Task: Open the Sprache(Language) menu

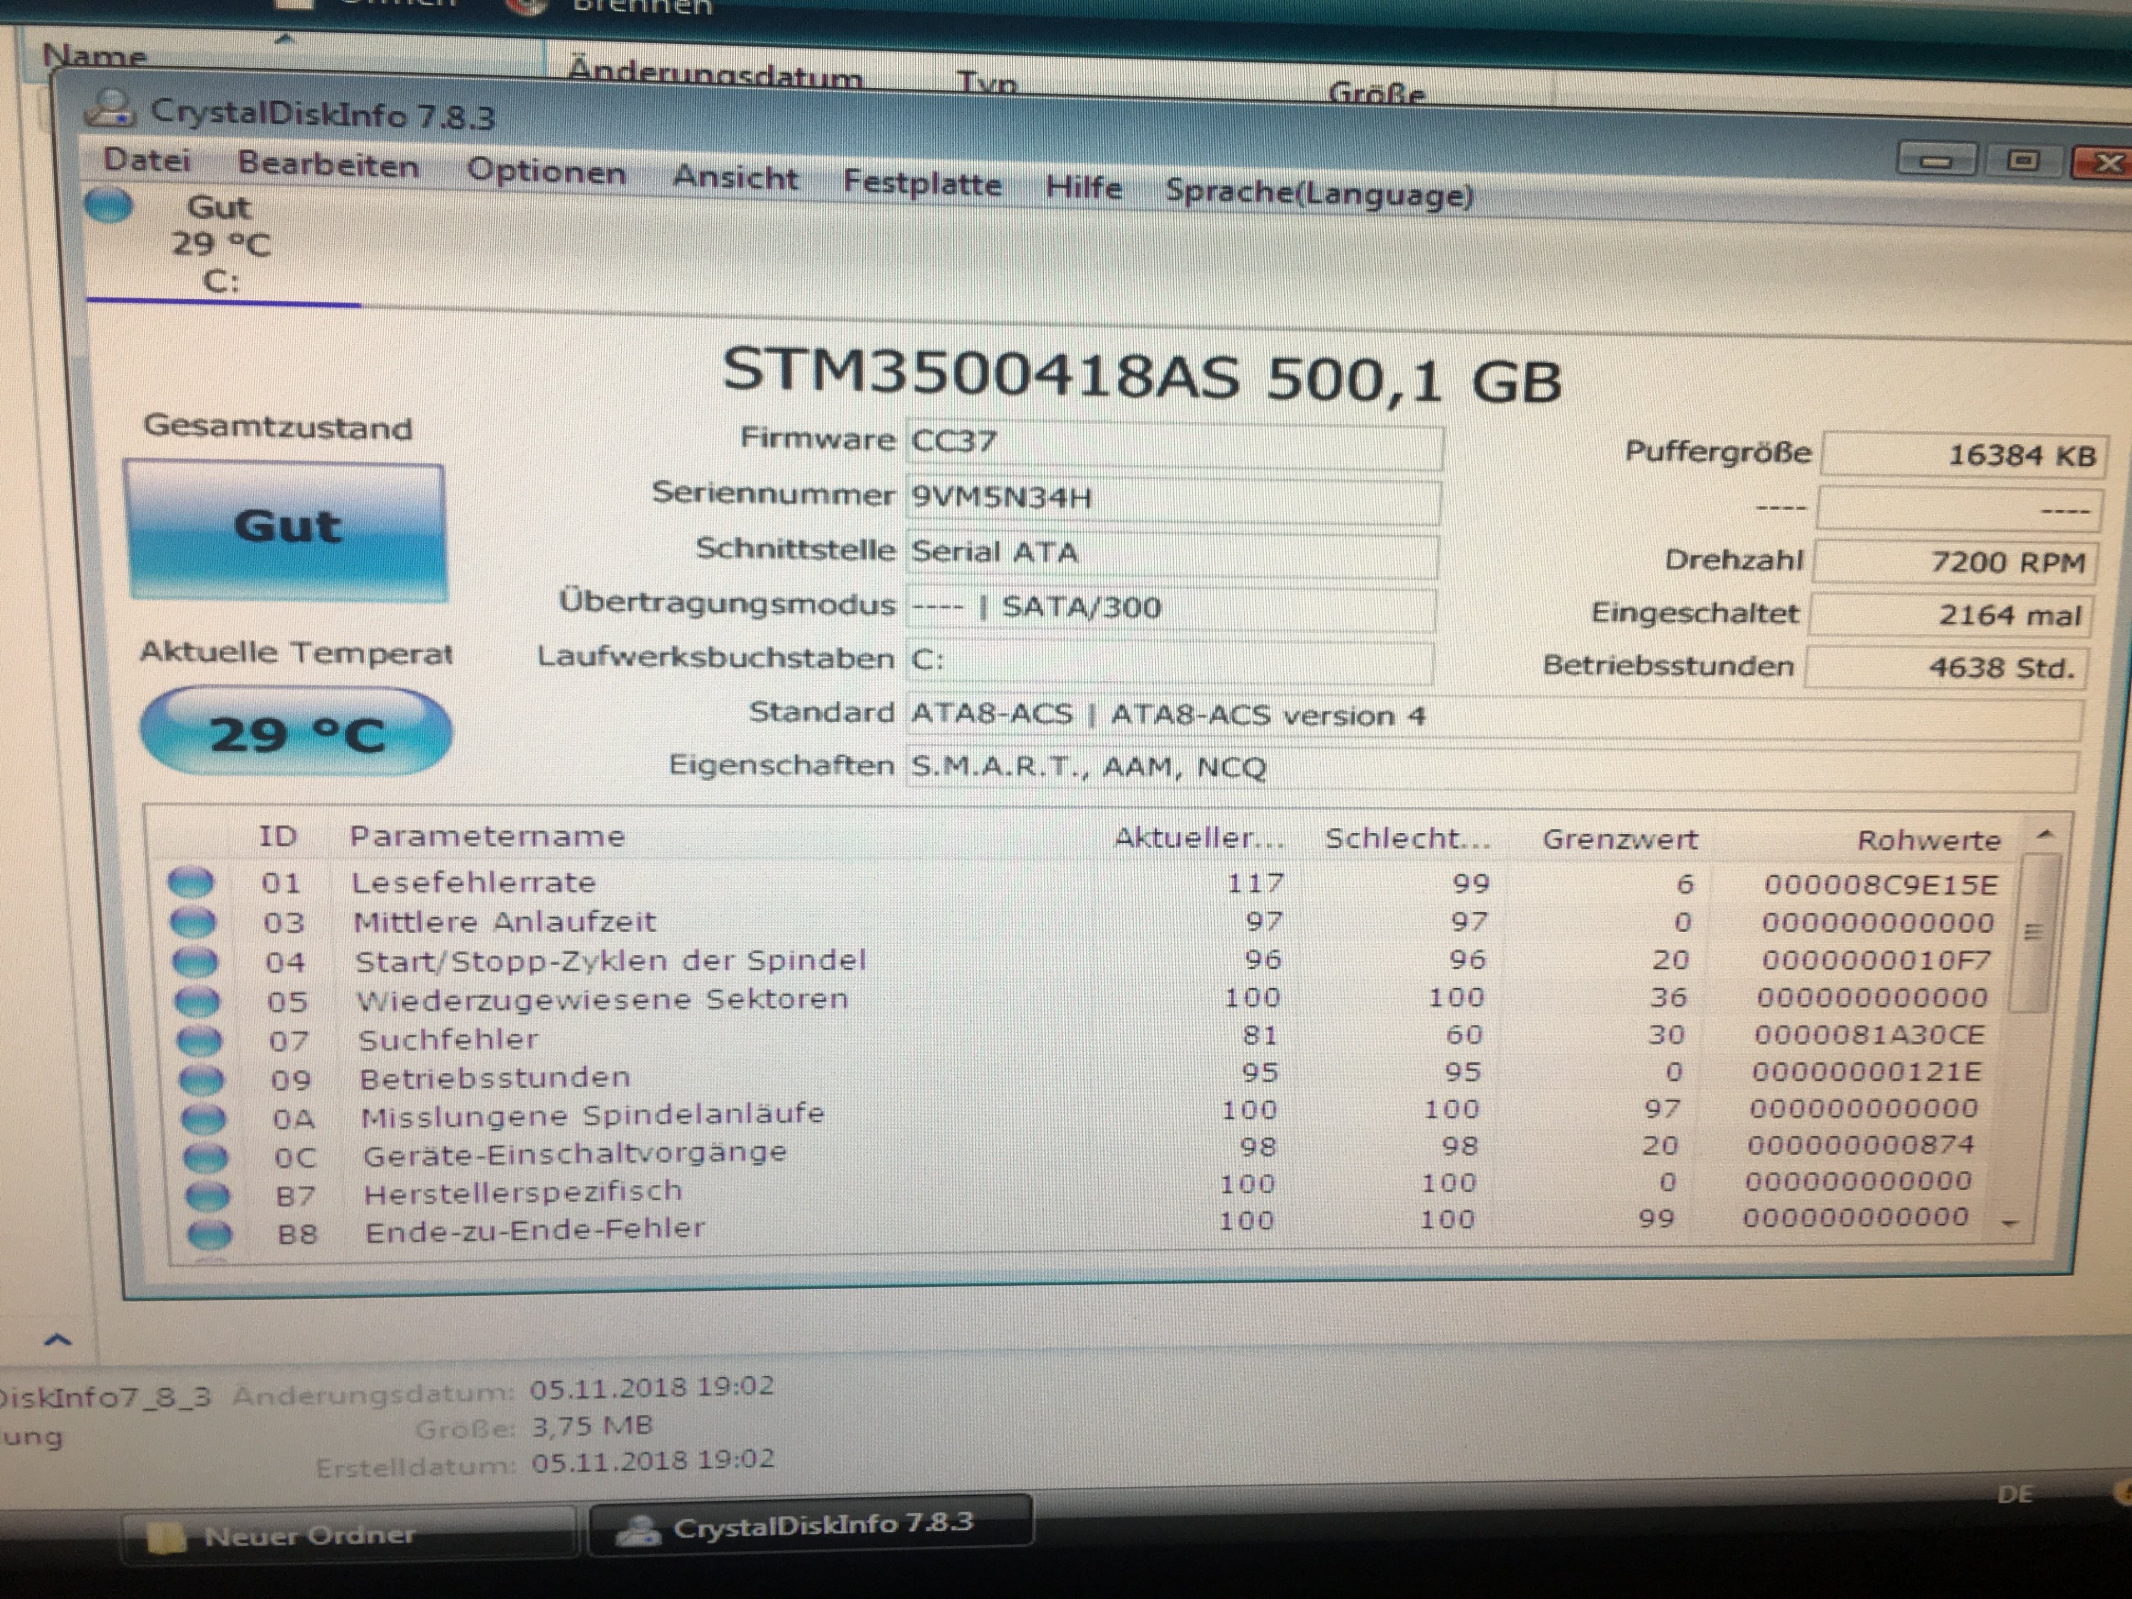Action: pos(1319,194)
